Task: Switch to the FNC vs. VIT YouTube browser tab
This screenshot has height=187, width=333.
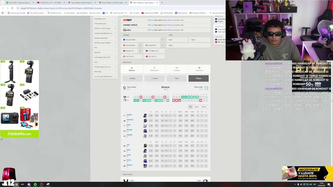Action: click(51, 3)
